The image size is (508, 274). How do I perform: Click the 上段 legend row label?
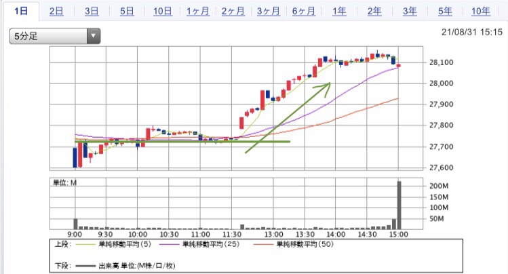tap(62, 244)
